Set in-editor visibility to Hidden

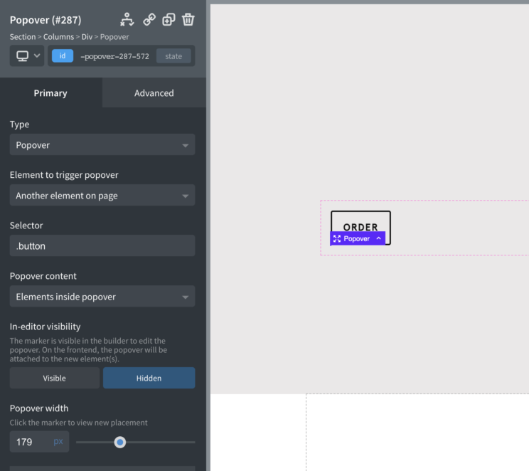click(149, 378)
